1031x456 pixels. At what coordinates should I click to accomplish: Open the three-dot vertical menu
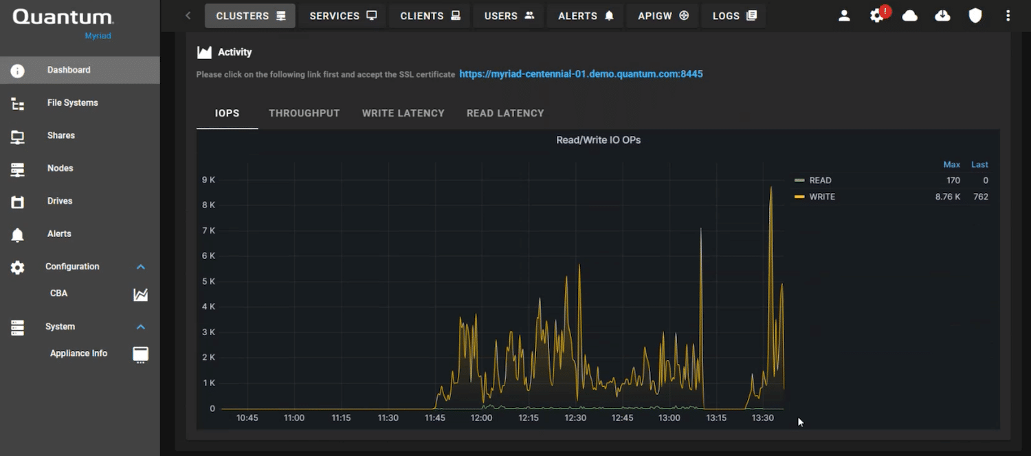[1008, 16]
